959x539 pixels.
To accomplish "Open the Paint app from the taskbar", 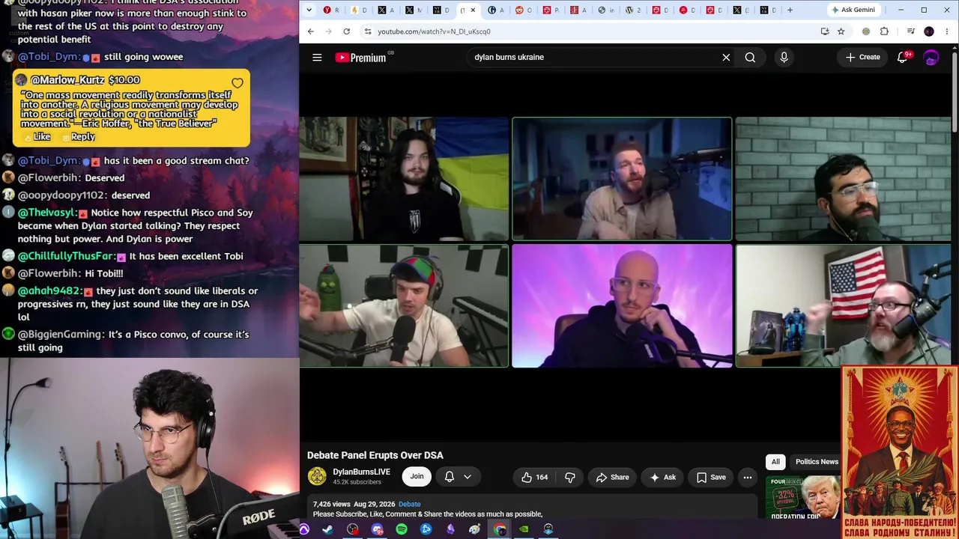I will point(475,529).
